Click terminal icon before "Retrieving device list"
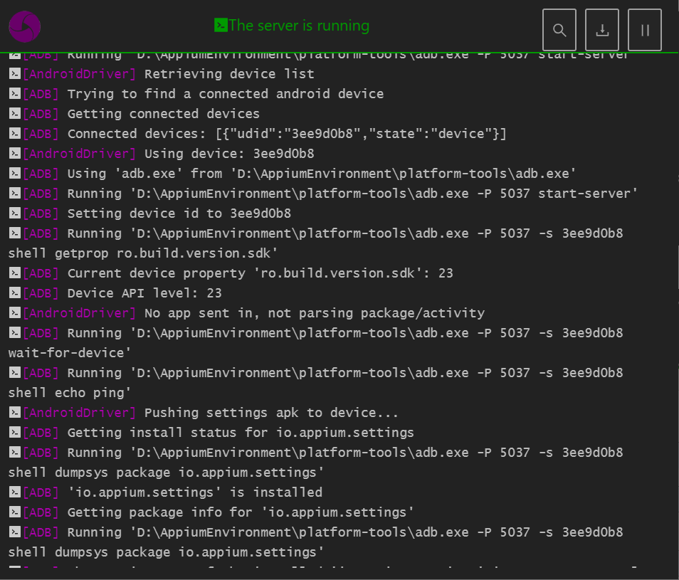Image resolution: width=679 pixels, height=580 pixels. (x=14, y=74)
